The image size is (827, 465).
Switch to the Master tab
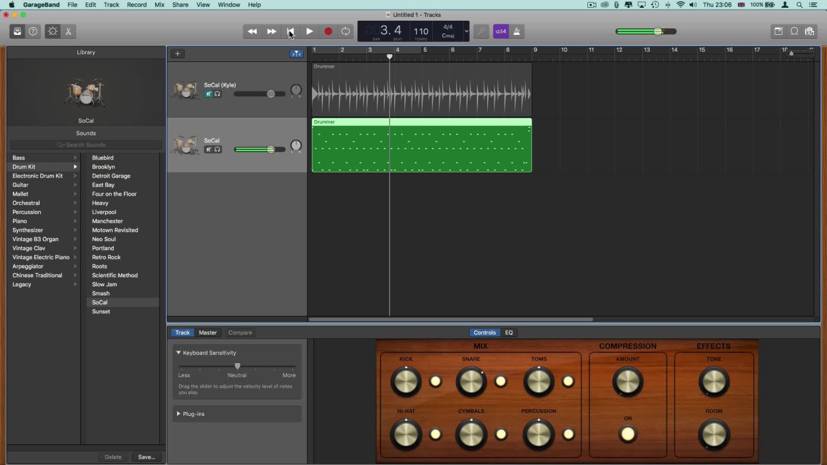pyautogui.click(x=207, y=333)
